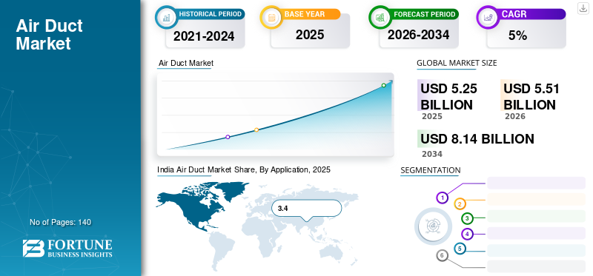Click the No of Pages: 140 text
Viewport: 593px width, 276px height.
coord(61,222)
